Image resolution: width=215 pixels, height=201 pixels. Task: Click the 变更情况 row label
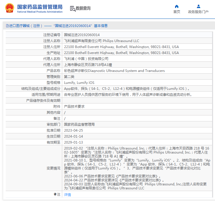pos(53,168)
